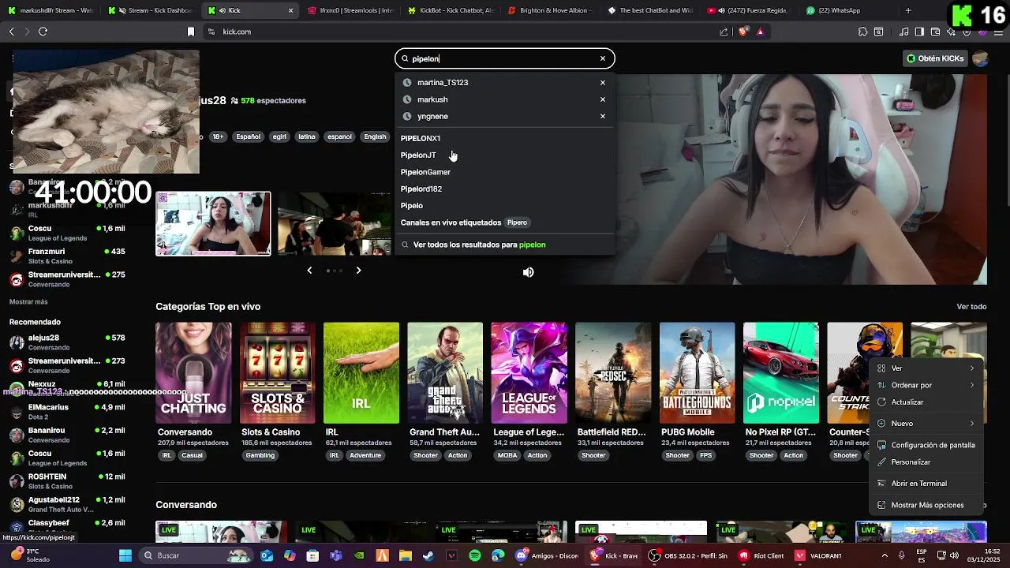Close the current Kick tab
1010x568 pixels.
point(290,10)
